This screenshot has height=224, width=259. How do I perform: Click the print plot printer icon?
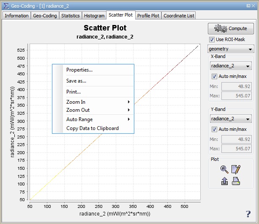[x=236, y=181]
